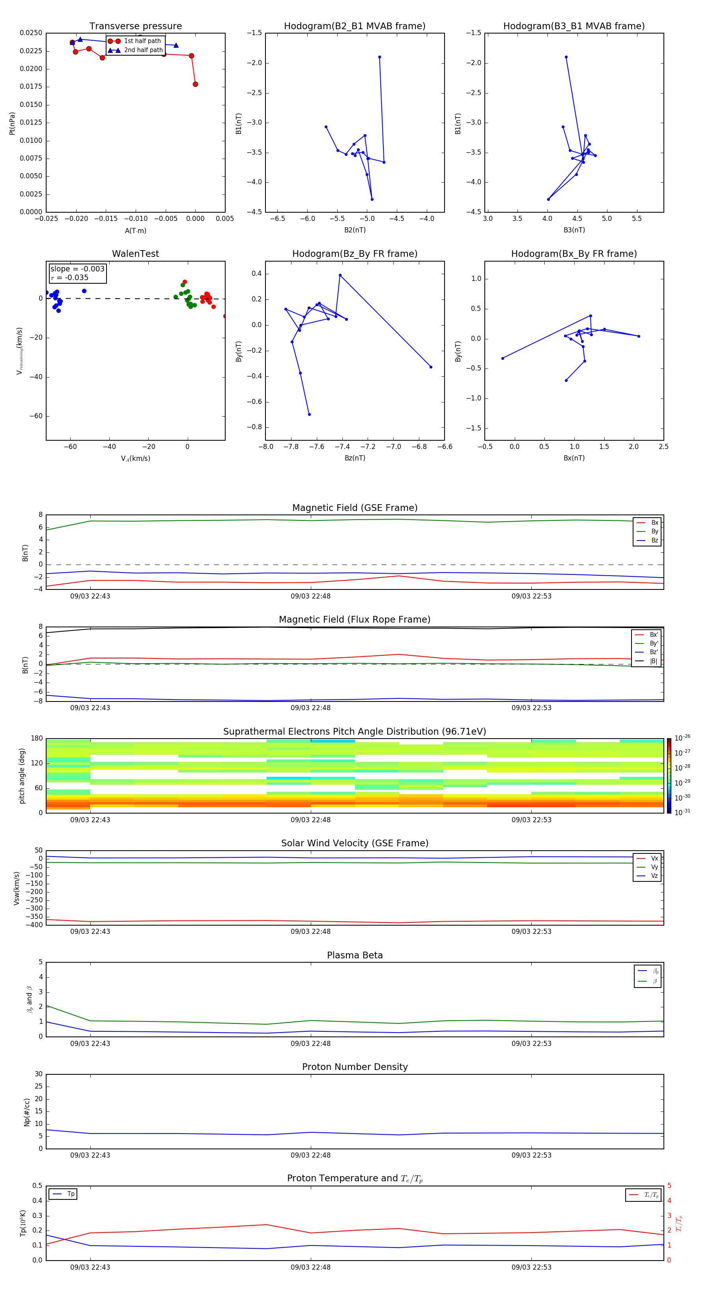
Task: Click "09/03 22:48" tick under Plasma Beta plot
Action: [310, 1044]
